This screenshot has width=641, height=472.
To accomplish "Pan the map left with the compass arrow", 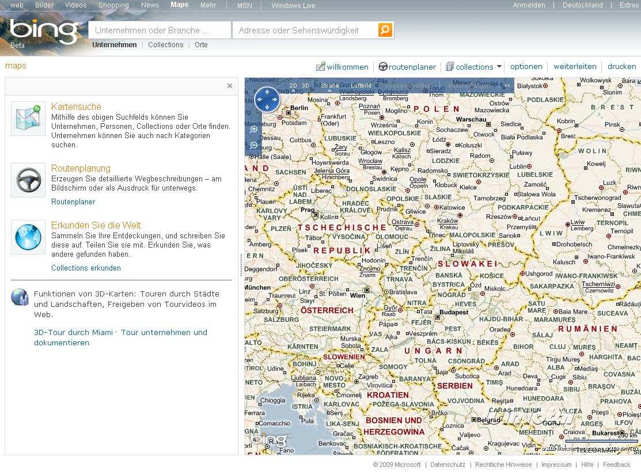I will click(x=260, y=100).
